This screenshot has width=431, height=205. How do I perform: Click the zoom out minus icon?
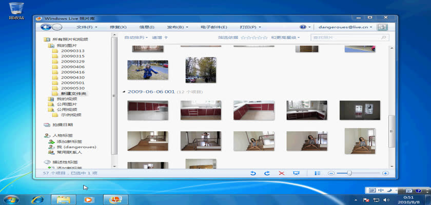click(x=331, y=174)
